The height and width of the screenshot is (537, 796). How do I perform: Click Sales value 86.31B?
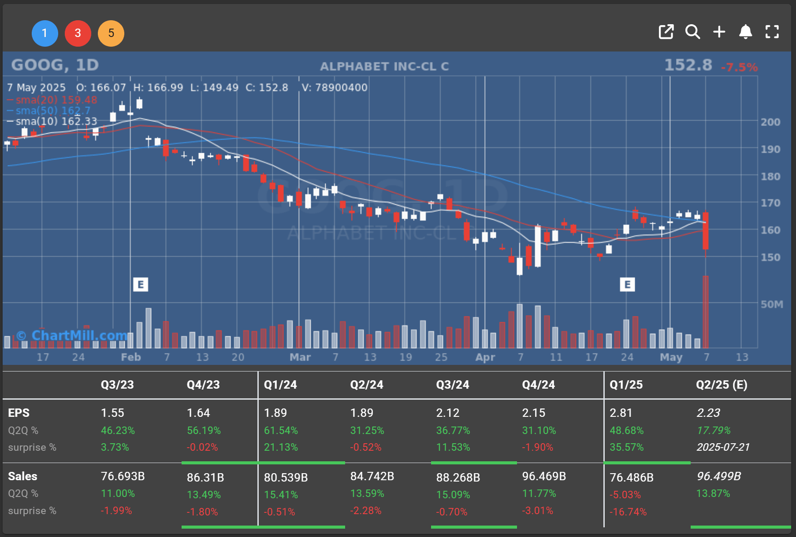(x=205, y=478)
